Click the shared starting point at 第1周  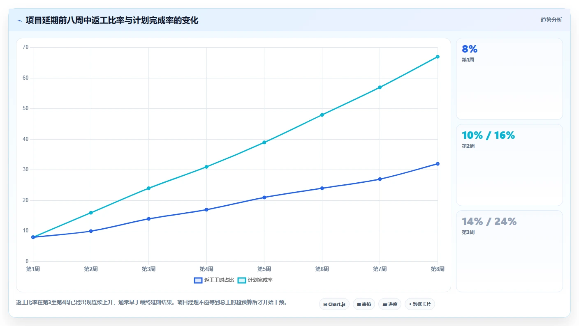tap(33, 237)
